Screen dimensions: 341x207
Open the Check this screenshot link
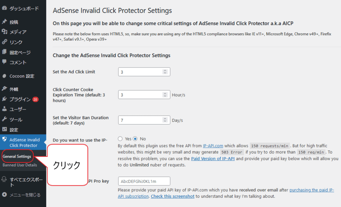point(172,196)
